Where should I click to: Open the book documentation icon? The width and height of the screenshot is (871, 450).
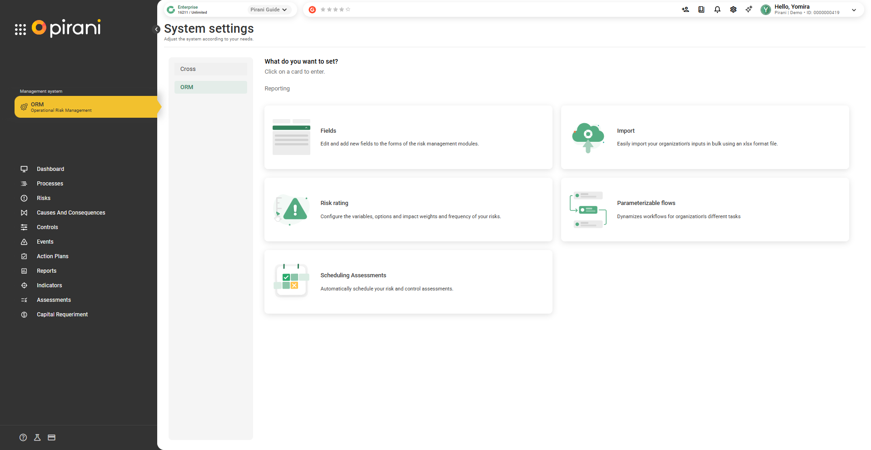pos(701,10)
